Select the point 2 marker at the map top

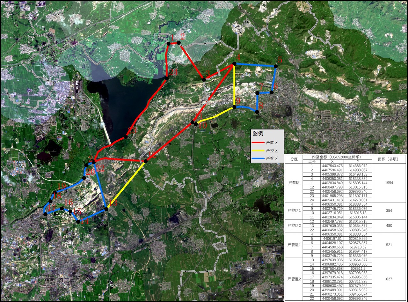point(179,43)
